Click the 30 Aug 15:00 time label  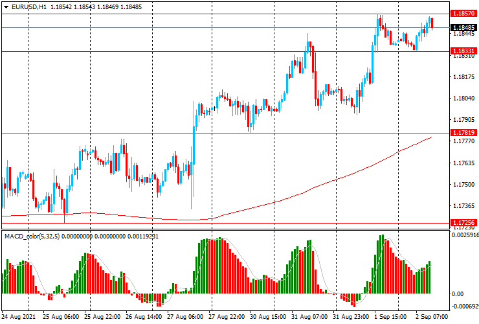pos(268,317)
